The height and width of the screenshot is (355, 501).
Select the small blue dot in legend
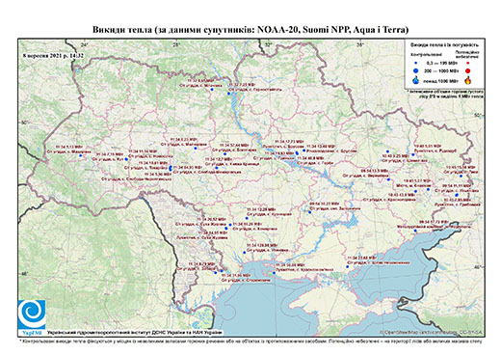[x=416, y=64]
